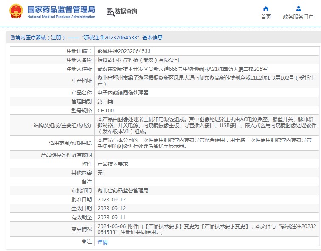
Task: Click the 注册证编号 label cell
Action: click(x=79, y=51)
